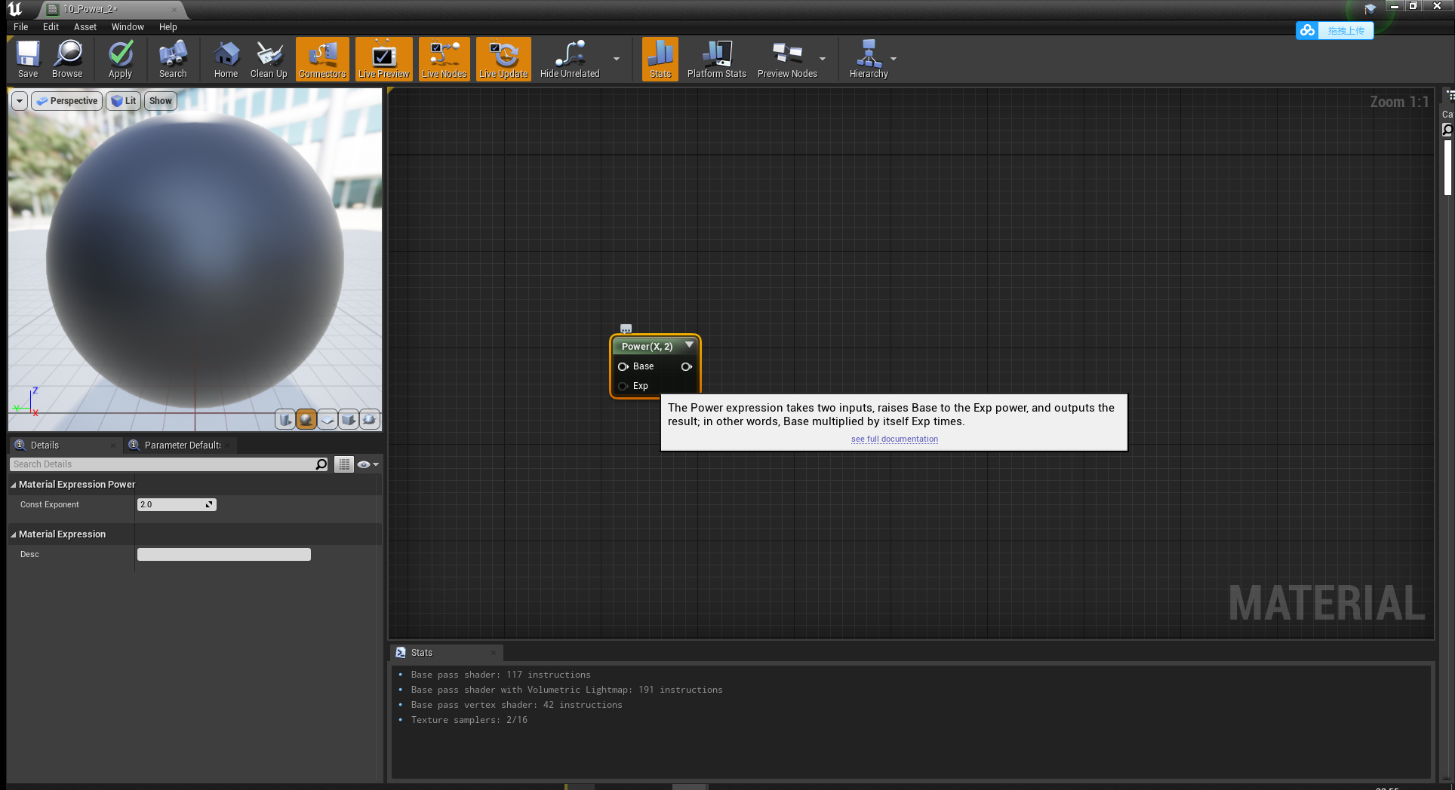Open the Perspective viewport dropdown
The width and height of the screenshot is (1455, 790).
click(66, 100)
